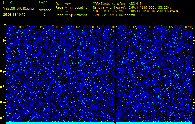Click the 'Ovserver' field label
The image size is (195, 124).
(x=63, y=4)
